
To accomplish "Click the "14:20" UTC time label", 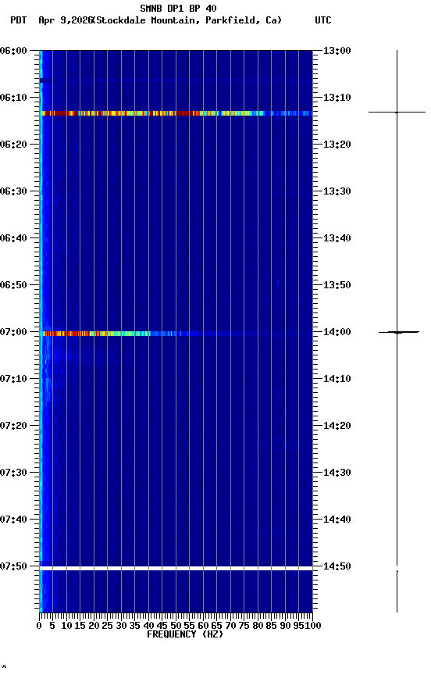I will coord(337,426).
